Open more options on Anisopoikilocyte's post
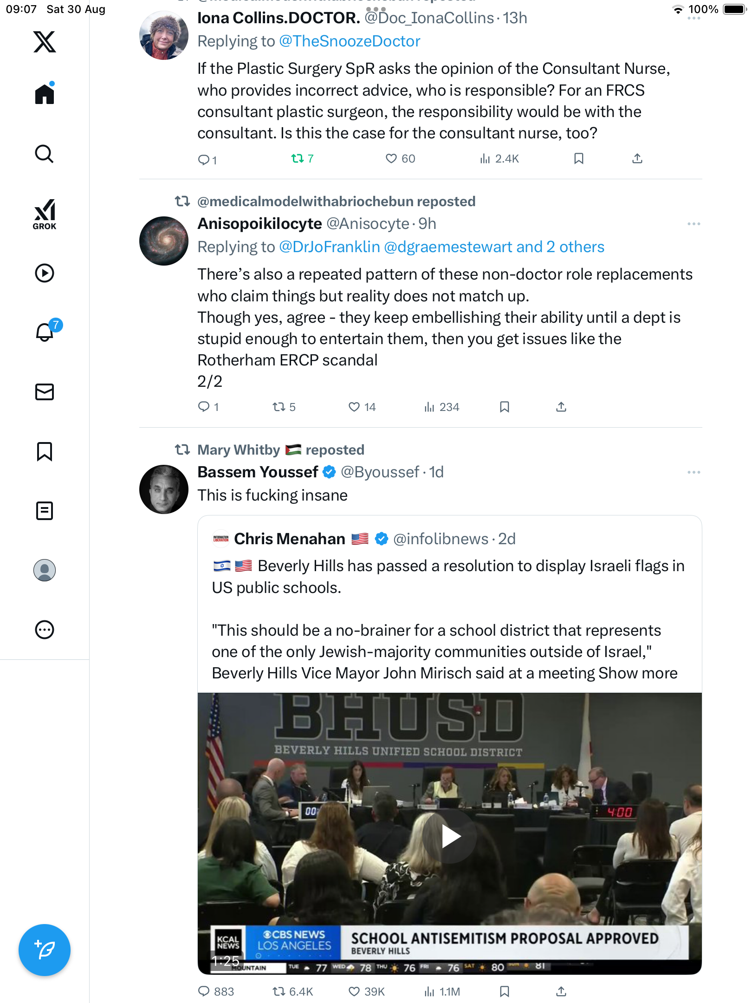The width and height of the screenshot is (752, 1003). (694, 224)
